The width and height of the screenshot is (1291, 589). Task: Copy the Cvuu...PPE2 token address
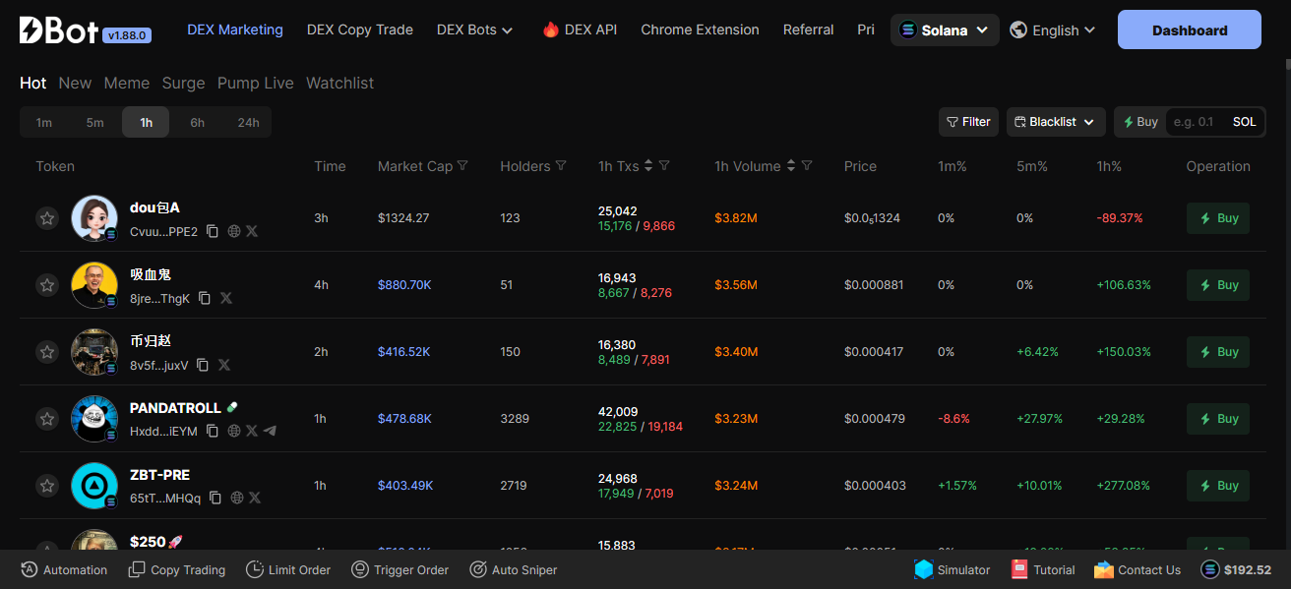point(213,230)
